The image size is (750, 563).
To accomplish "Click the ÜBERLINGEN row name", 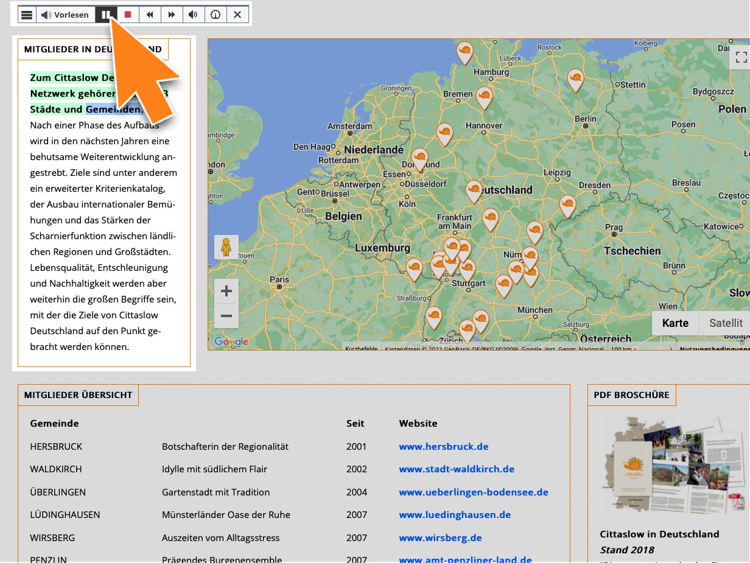I will (x=58, y=492).
